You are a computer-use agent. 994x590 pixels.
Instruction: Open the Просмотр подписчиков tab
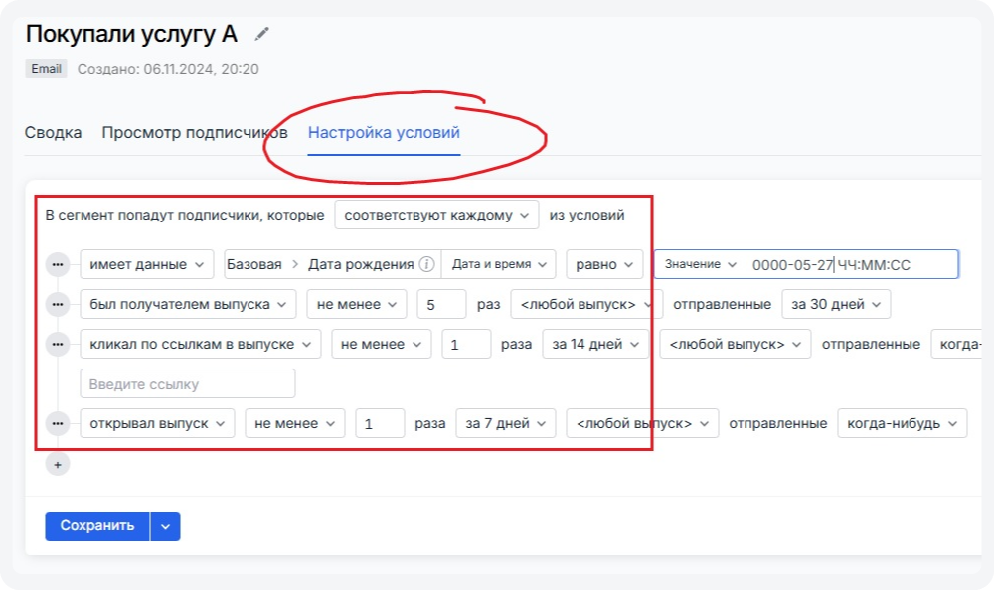pyautogui.click(x=195, y=133)
